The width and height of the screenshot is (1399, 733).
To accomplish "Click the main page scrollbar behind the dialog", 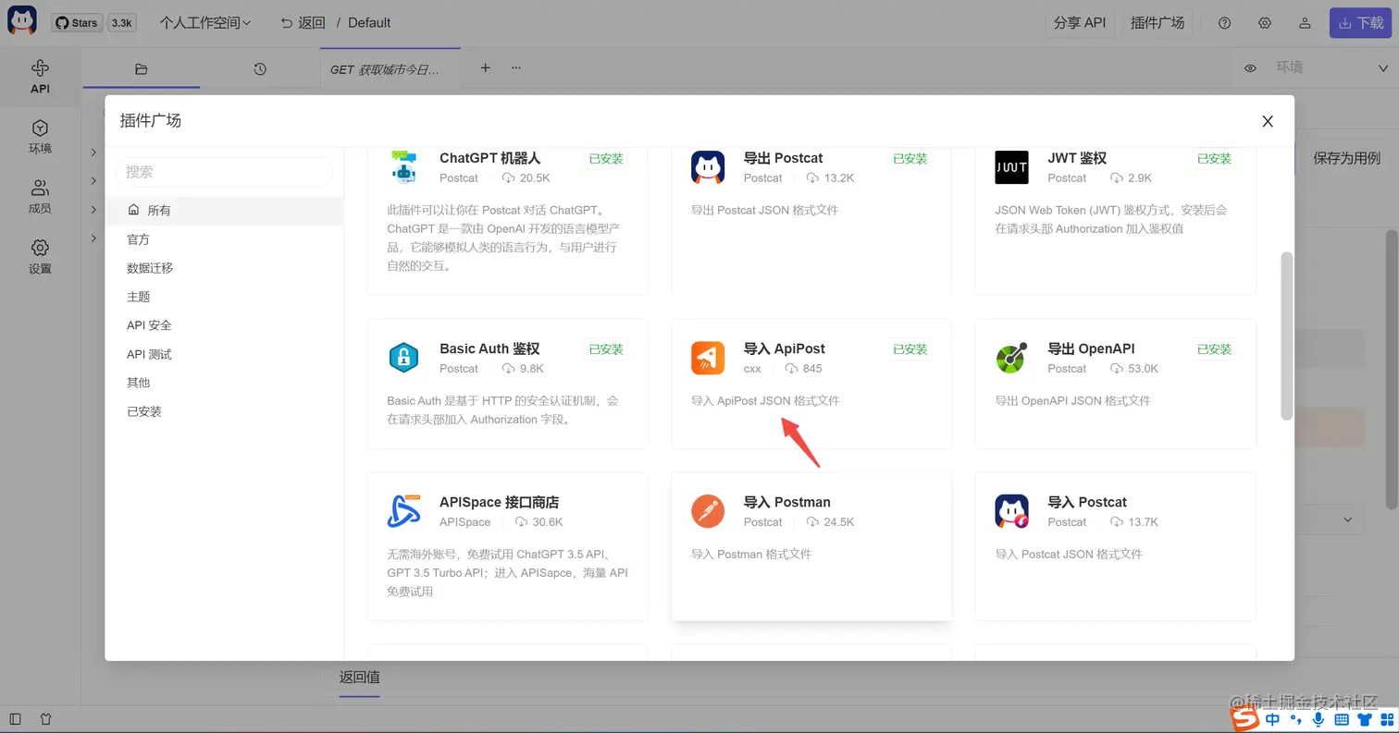I will point(1392,370).
